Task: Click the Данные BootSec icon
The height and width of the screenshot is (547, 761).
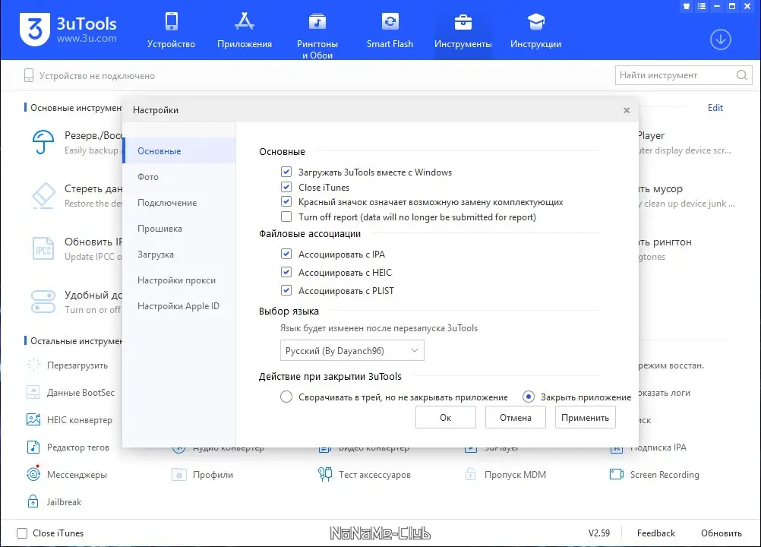Action: 33,392
